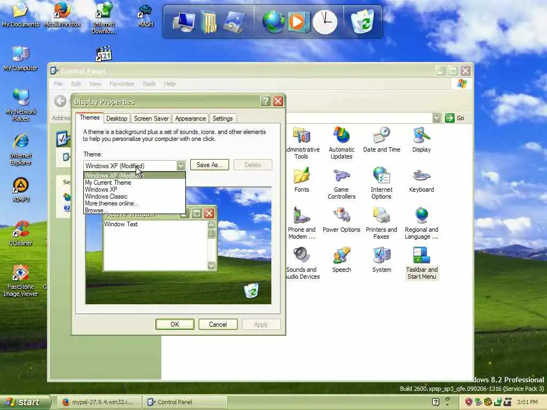
Task: Open the Favorites menu in Control Panel
Action: (121, 84)
